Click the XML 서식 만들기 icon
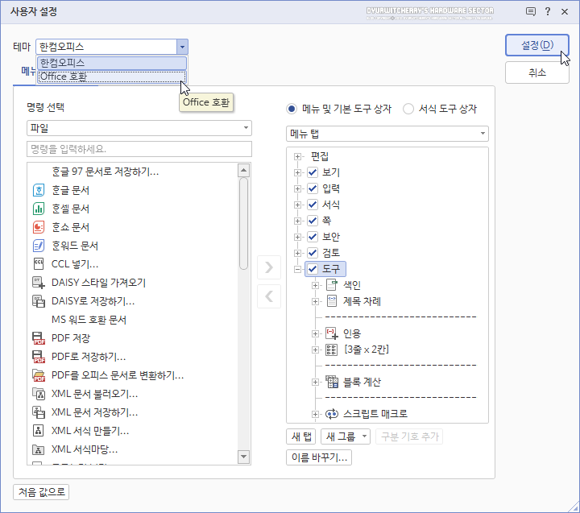Image resolution: width=580 pixels, height=513 pixels. (39, 431)
